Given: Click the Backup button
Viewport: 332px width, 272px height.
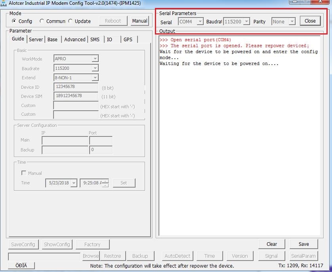Looking at the screenshot, I should click(x=140, y=256).
